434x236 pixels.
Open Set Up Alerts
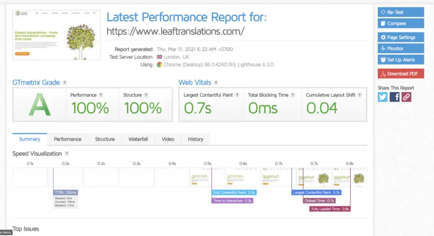(x=401, y=60)
